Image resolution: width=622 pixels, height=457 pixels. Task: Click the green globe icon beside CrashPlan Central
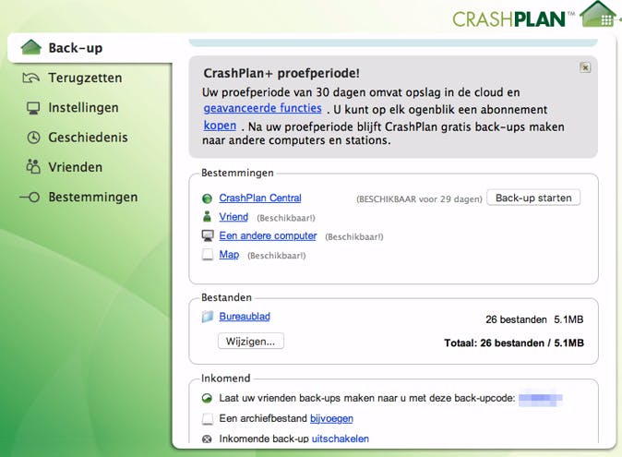coord(207,198)
